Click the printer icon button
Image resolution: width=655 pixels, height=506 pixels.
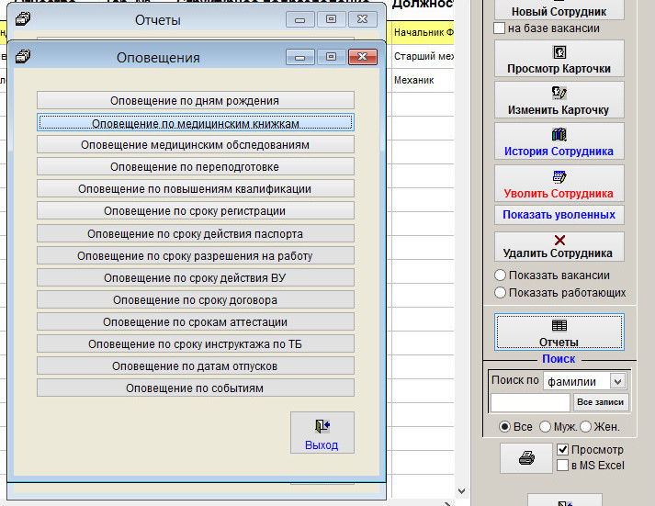point(526,459)
